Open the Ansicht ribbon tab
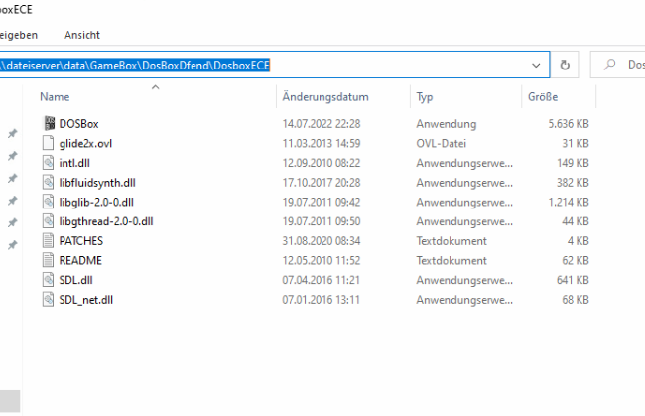The width and height of the screenshot is (645, 416). (82, 35)
